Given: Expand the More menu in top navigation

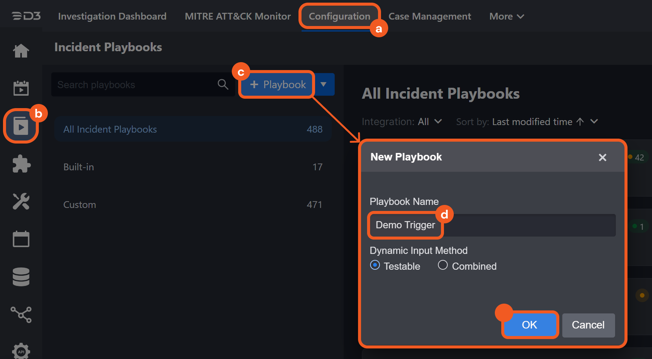Looking at the screenshot, I should click(506, 17).
